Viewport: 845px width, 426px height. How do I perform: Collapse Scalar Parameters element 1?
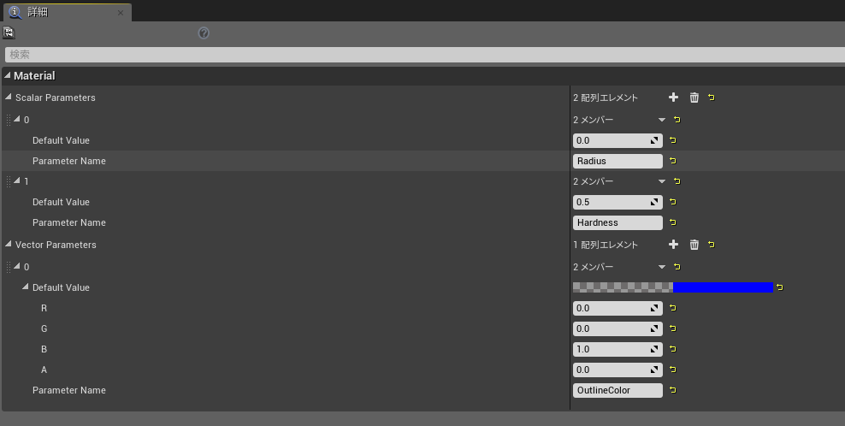tap(17, 180)
